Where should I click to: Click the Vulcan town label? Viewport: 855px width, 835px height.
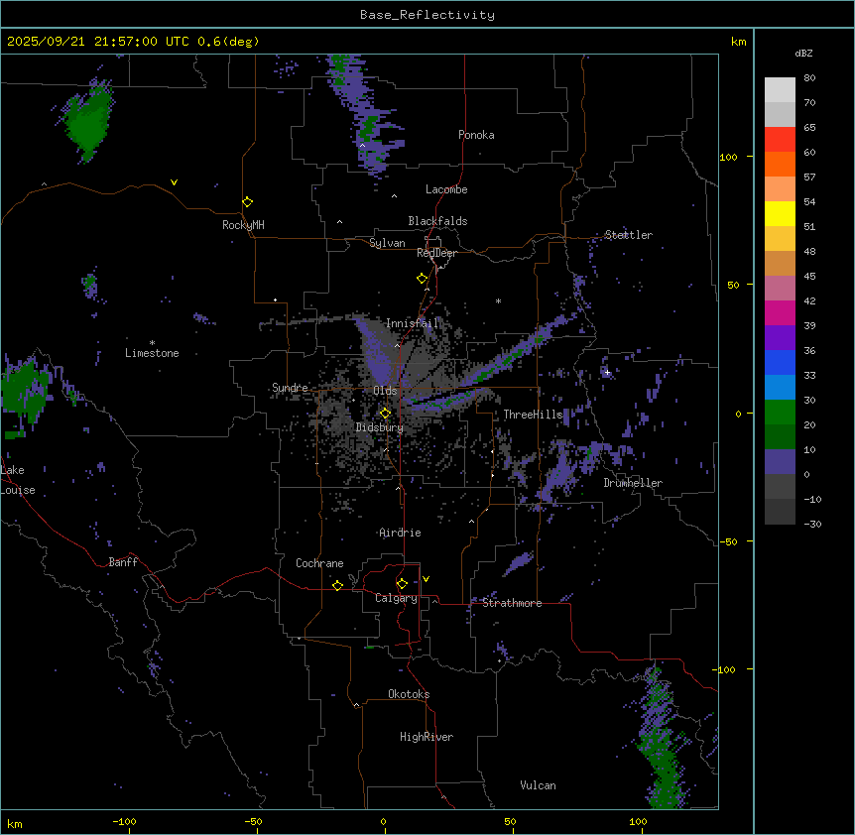pyautogui.click(x=538, y=785)
